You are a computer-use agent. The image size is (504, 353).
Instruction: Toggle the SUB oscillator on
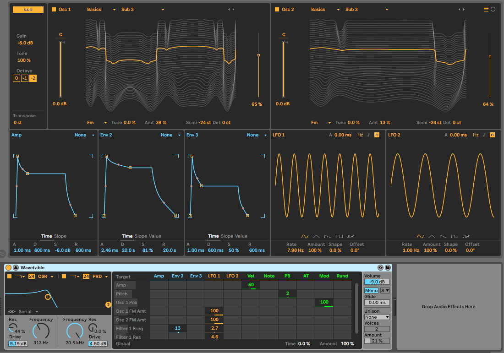[x=27, y=9]
